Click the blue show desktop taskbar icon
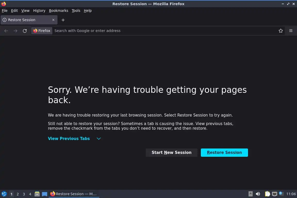The width and height of the screenshot is (297, 198). pos(45,194)
